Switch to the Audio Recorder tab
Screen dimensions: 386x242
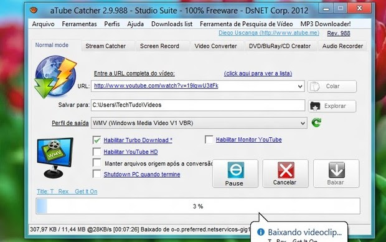(x=342, y=46)
